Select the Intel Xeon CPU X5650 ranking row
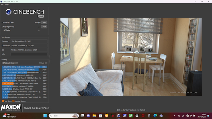Image resolution: width=212 pixels, height=119 pixels. point(25,86)
